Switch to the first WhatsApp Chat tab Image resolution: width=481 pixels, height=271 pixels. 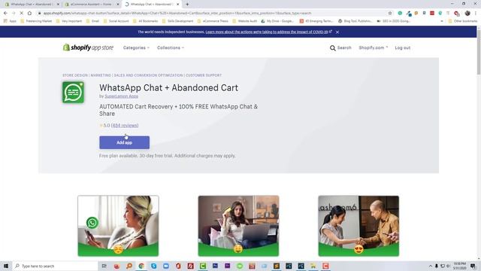click(x=31, y=5)
